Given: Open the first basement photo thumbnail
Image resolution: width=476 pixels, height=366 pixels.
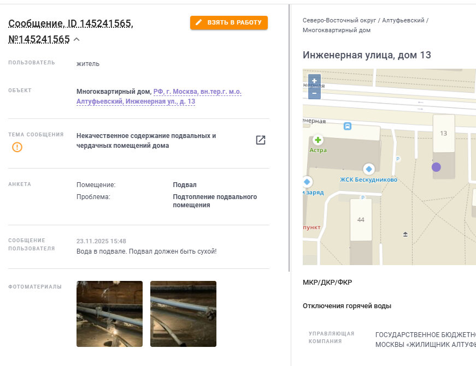Looking at the screenshot, I should [109, 314].
